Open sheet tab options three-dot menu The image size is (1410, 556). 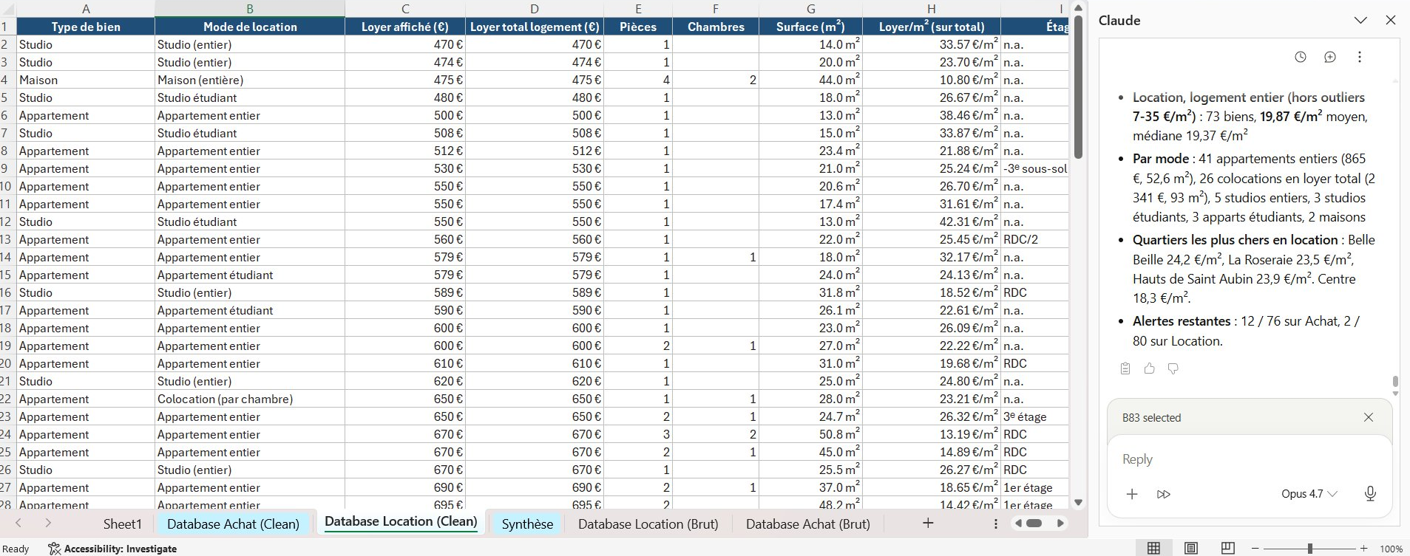(996, 524)
